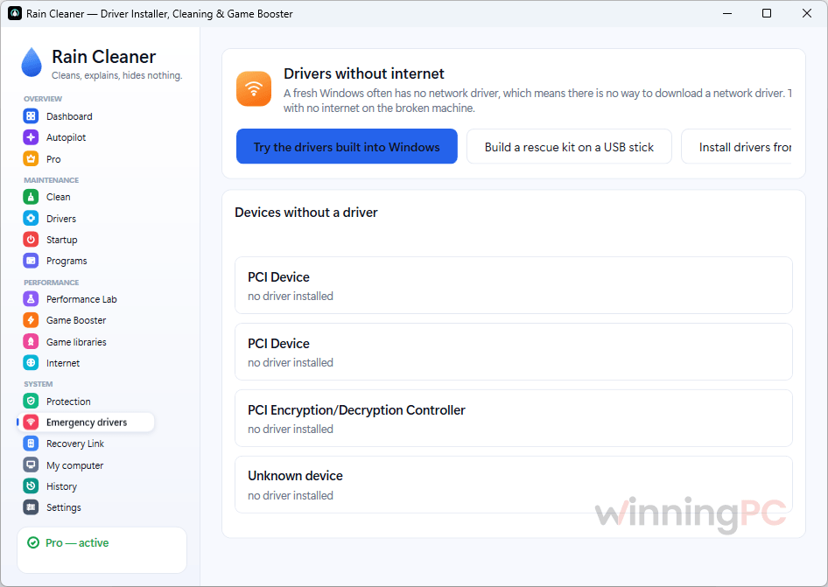The height and width of the screenshot is (587, 828).
Task: Click the Performance Lab flask icon
Action: 31,299
